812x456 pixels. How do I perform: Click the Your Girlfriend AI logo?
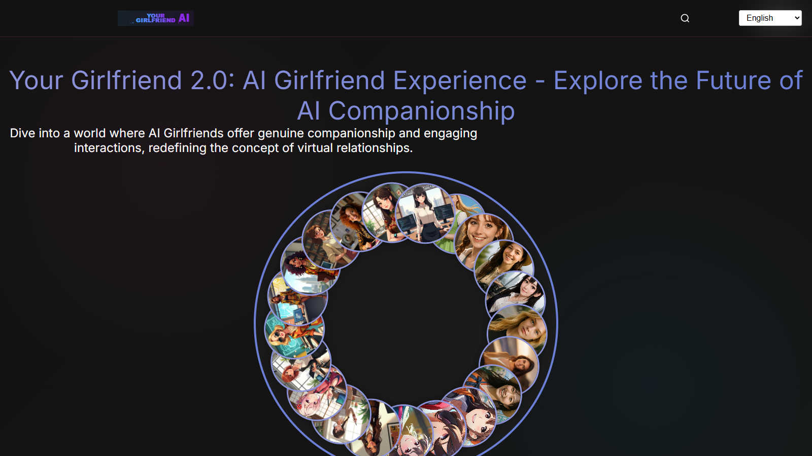click(156, 18)
